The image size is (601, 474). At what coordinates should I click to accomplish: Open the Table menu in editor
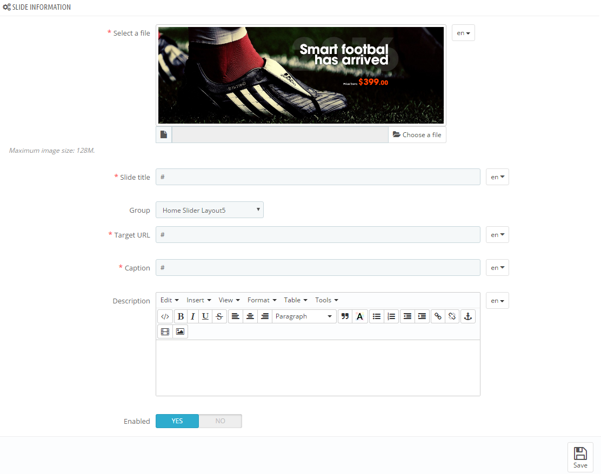pos(296,300)
